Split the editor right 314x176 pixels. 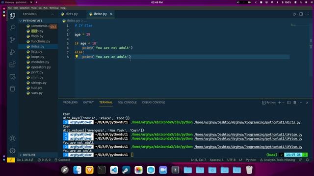point(301,14)
